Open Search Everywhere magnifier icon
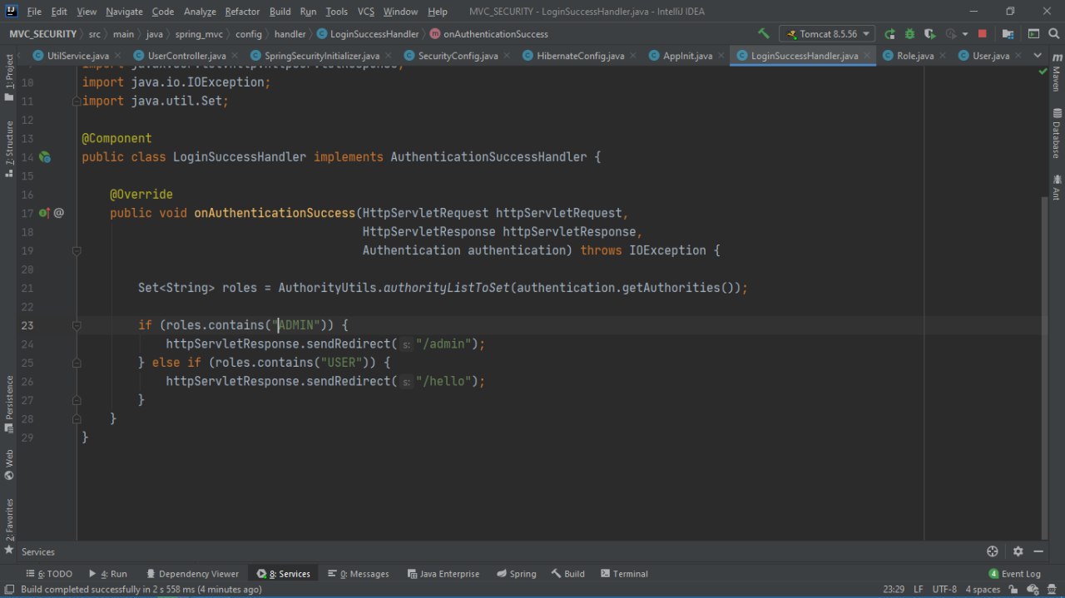 pyautogui.click(x=1054, y=34)
